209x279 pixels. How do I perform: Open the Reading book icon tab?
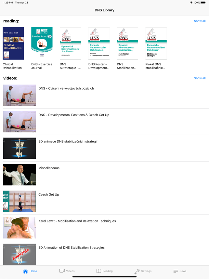click(99, 271)
